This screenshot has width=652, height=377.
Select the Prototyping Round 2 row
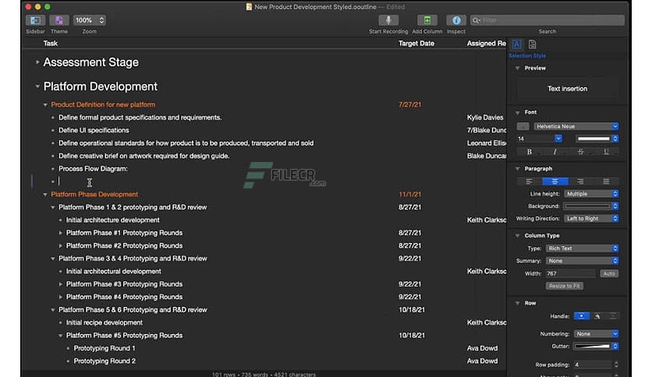[x=105, y=361]
